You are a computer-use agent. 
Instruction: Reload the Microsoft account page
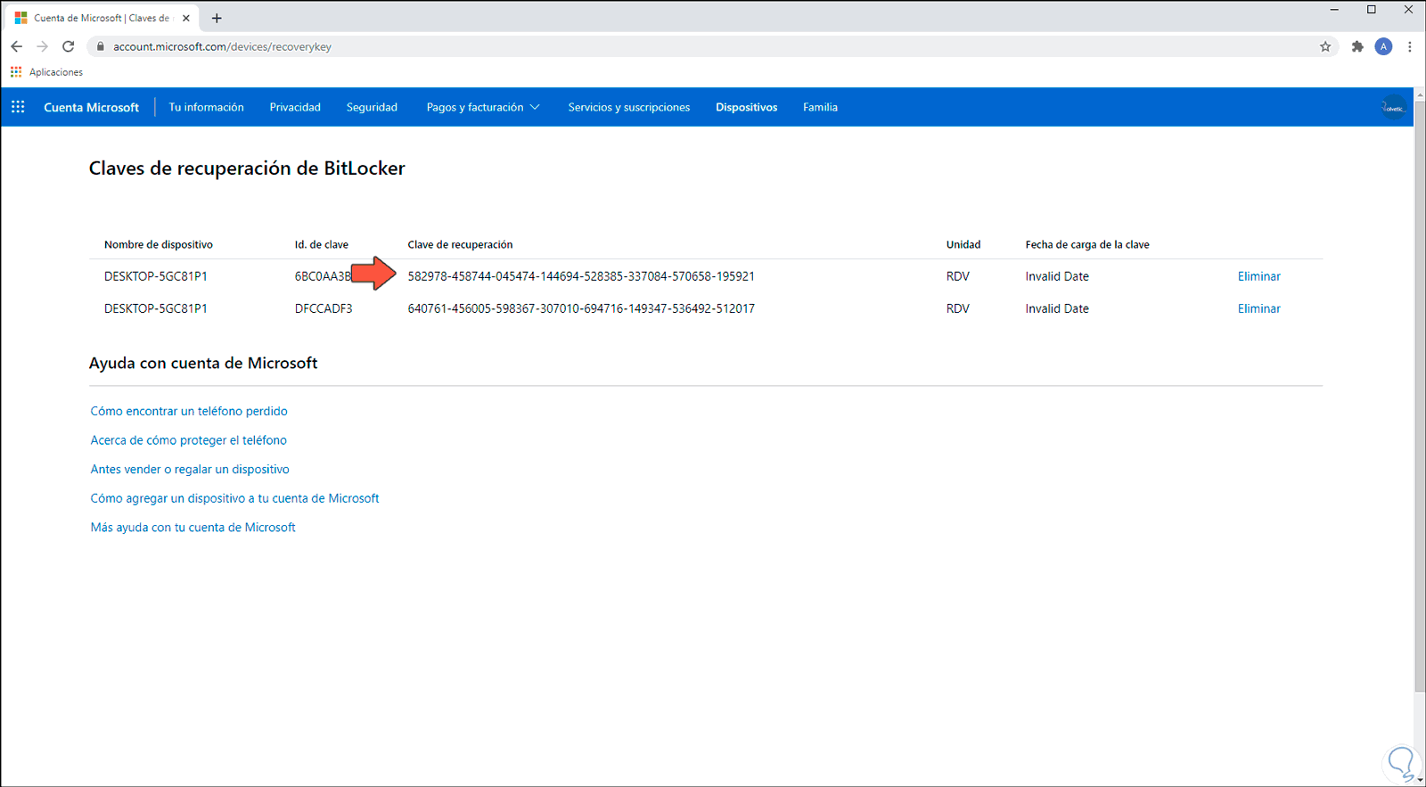click(x=68, y=46)
